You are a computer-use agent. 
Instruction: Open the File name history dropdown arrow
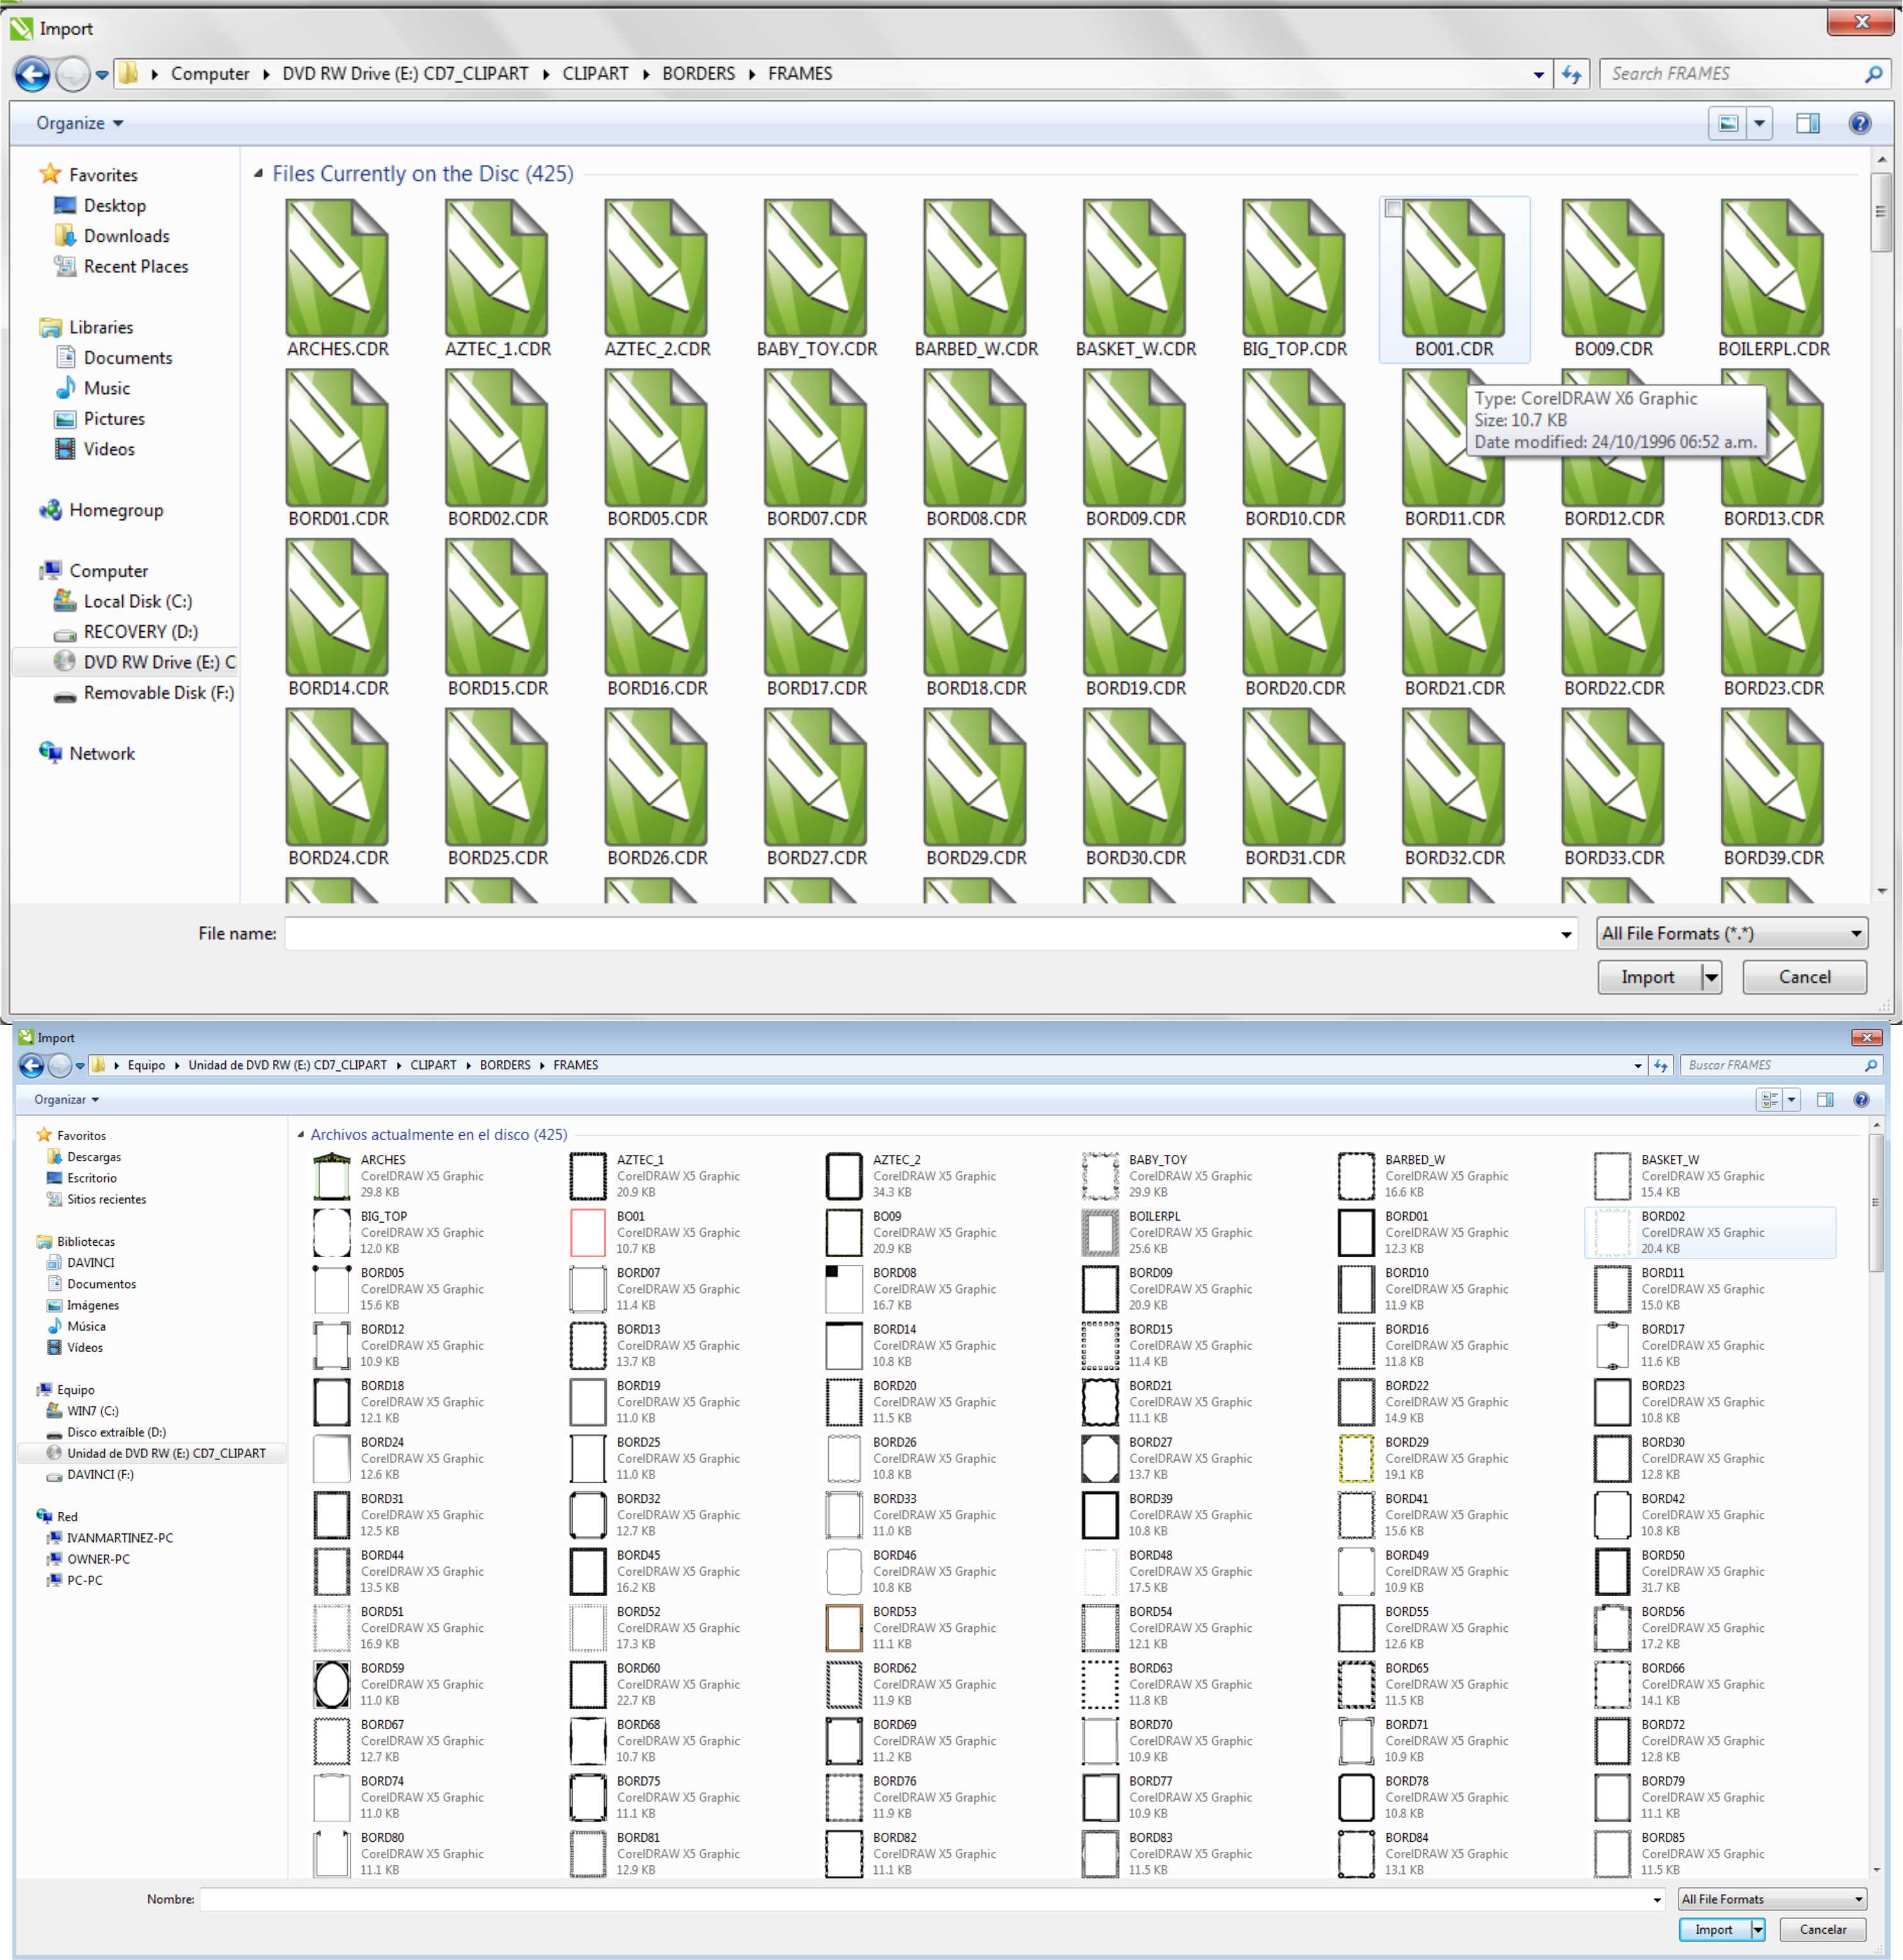[1565, 934]
